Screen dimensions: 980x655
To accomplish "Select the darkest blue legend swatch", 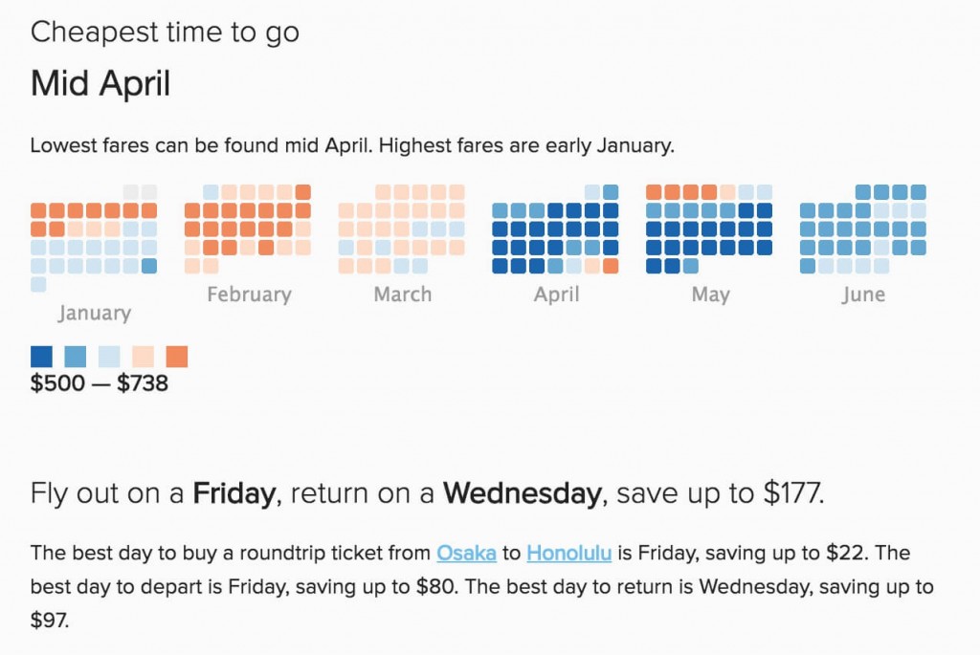I will (x=41, y=357).
